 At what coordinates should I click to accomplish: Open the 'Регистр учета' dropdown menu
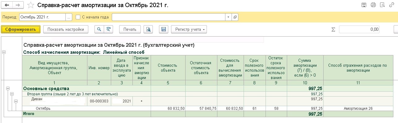tap(189, 29)
